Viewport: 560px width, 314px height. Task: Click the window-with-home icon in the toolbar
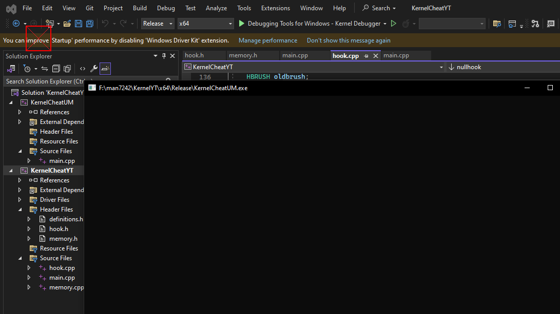point(512,24)
